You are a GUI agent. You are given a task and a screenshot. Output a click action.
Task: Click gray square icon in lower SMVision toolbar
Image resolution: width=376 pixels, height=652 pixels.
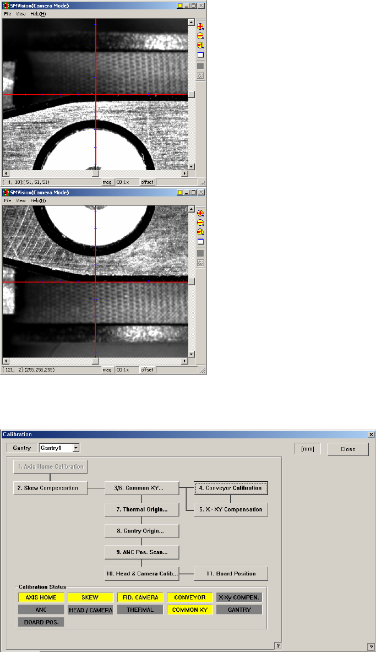coord(200,253)
